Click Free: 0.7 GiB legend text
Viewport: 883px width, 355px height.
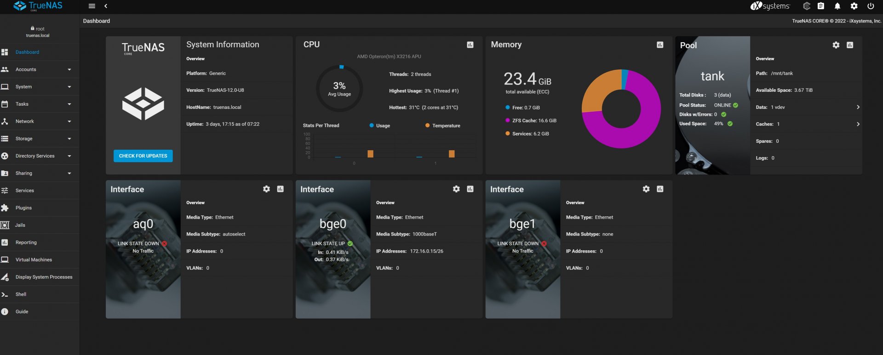pos(526,108)
